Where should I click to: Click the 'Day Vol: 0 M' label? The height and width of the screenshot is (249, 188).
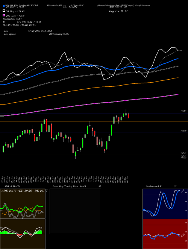(118, 11)
